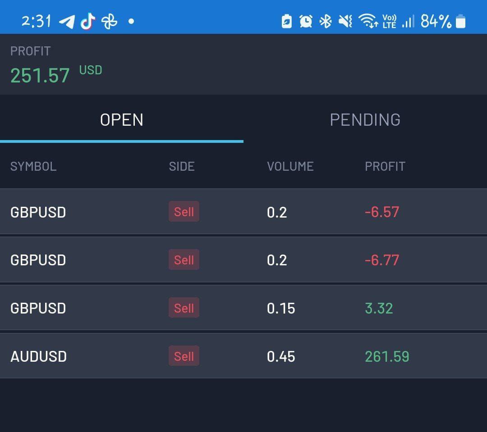Screen dimensions: 487x432
Task: Tap the TikTok notification icon
Action: (88, 21)
